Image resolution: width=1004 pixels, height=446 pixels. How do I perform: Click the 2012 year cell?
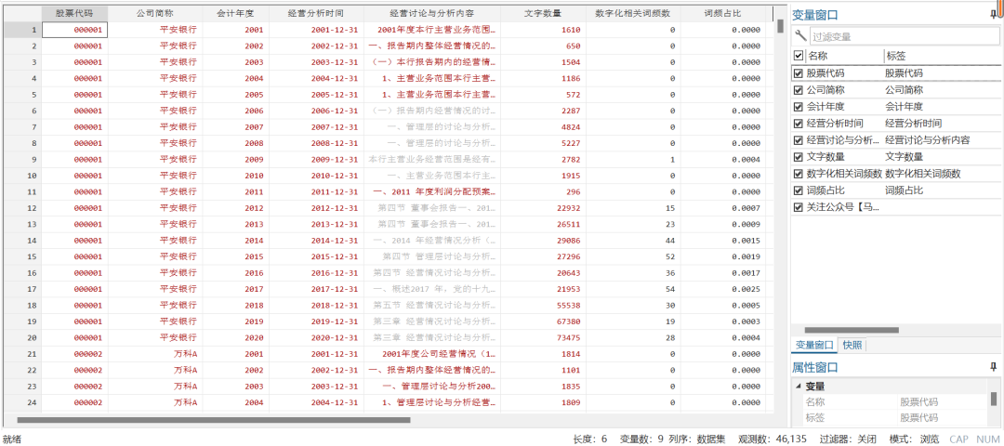click(235, 208)
